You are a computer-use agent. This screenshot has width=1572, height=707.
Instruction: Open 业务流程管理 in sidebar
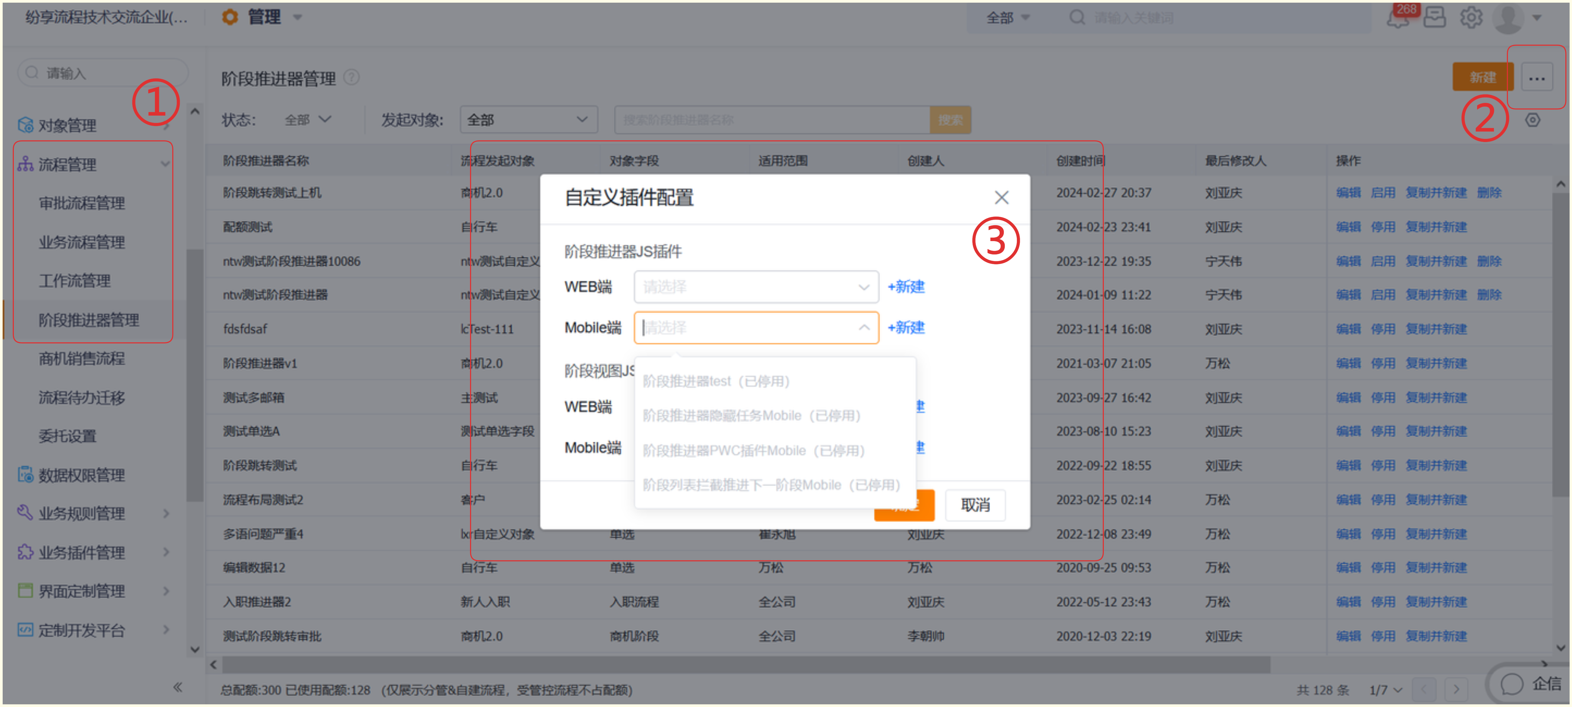coord(82,242)
